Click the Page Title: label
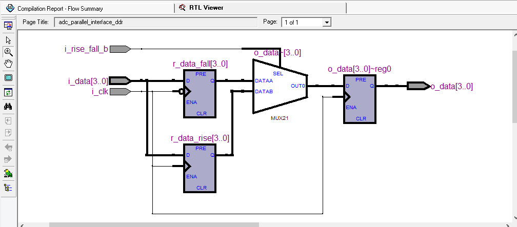Viewport: 517px width, 227px height. [x=35, y=22]
